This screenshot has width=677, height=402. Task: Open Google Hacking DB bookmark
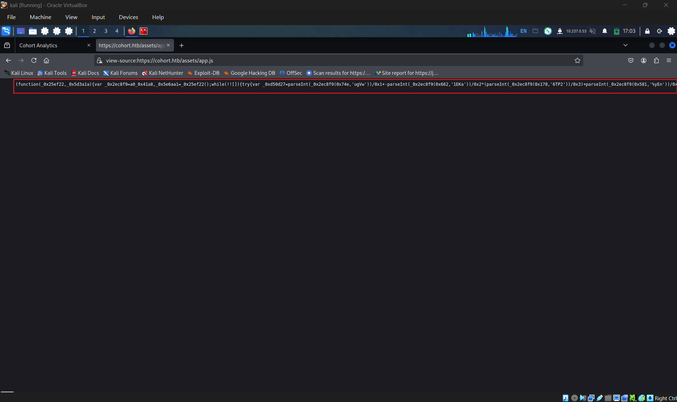249,73
